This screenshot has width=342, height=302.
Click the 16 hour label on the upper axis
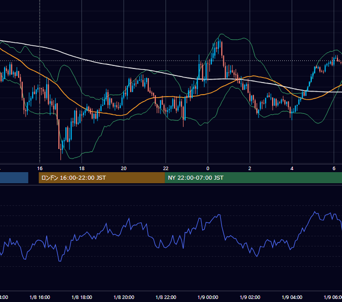pos(40,169)
